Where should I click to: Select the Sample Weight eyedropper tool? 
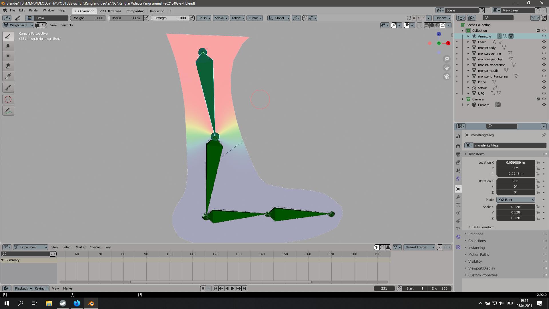pos(8,88)
